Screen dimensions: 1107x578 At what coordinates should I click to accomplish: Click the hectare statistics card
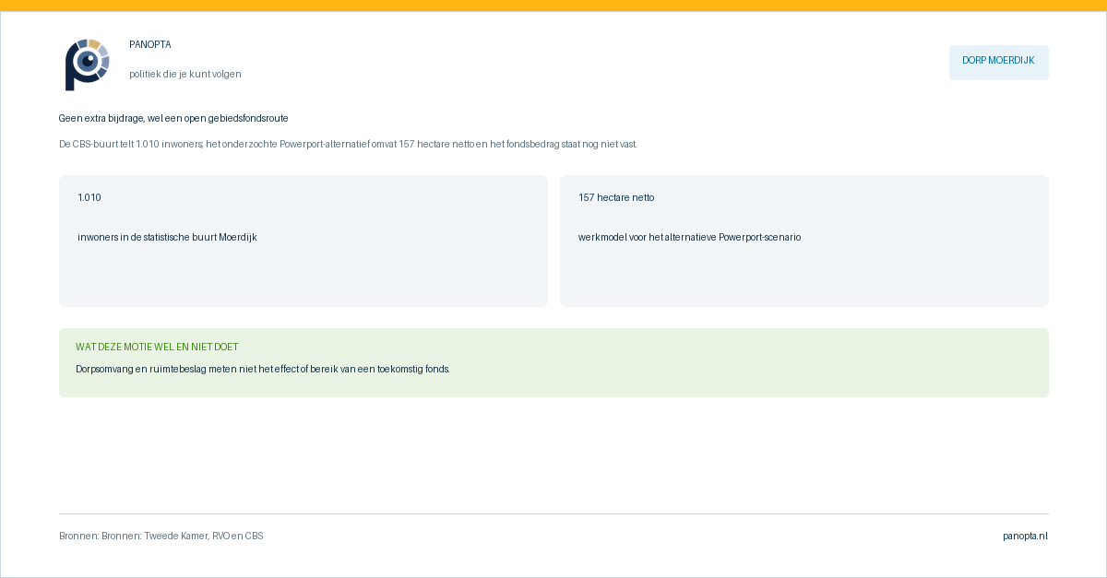(804, 241)
